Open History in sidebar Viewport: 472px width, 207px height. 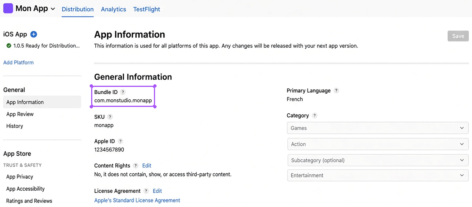point(15,126)
